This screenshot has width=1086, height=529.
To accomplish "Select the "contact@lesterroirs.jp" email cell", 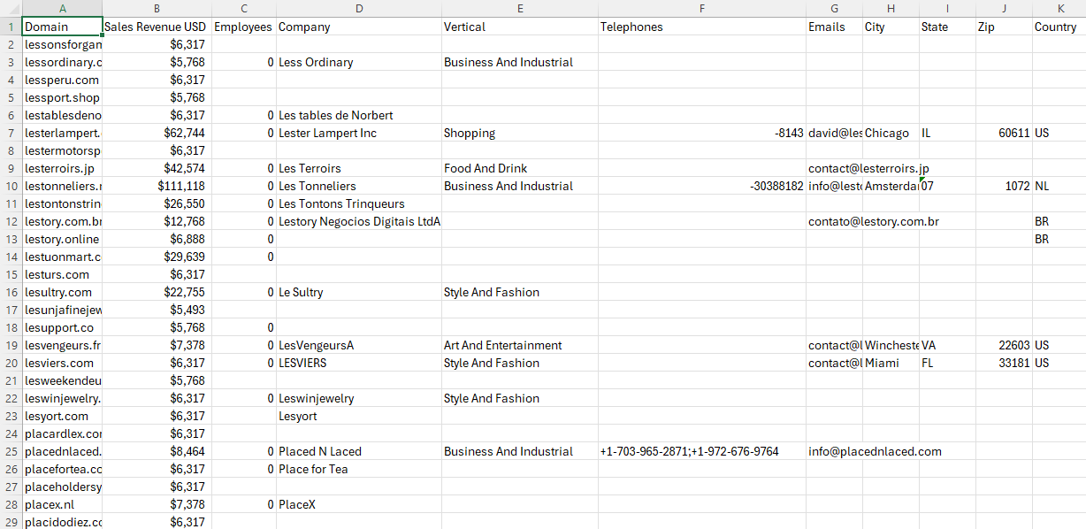I will point(833,168).
